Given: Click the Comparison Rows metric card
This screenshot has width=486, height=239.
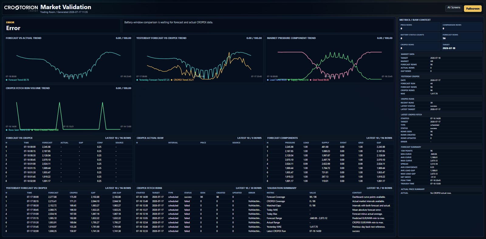Looking at the screenshot, I should pos(462,27).
